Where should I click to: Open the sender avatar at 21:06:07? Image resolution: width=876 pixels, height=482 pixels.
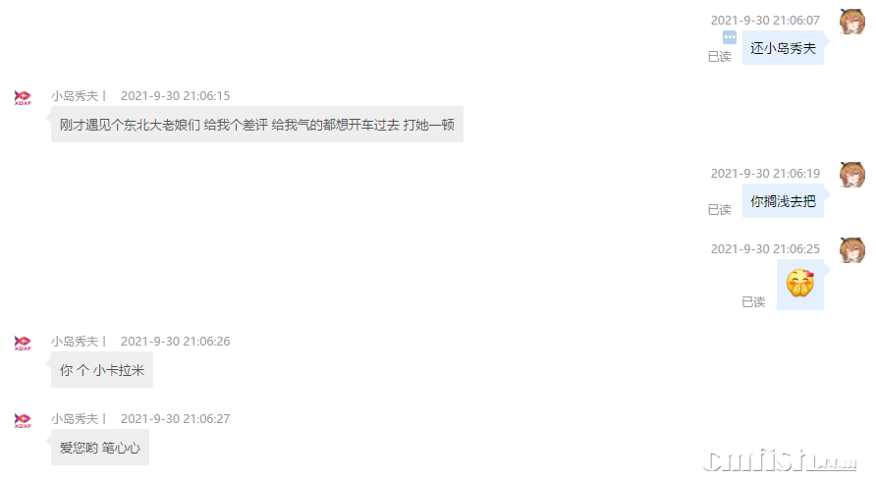click(851, 22)
